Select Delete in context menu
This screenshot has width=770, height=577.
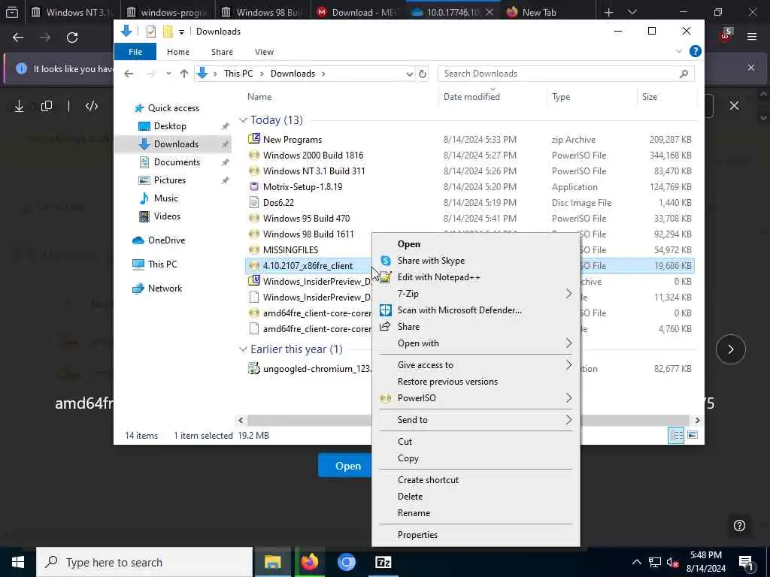click(x=475, y=496)
